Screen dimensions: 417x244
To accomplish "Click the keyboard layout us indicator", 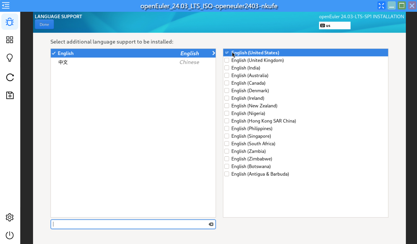I will 335,26.
